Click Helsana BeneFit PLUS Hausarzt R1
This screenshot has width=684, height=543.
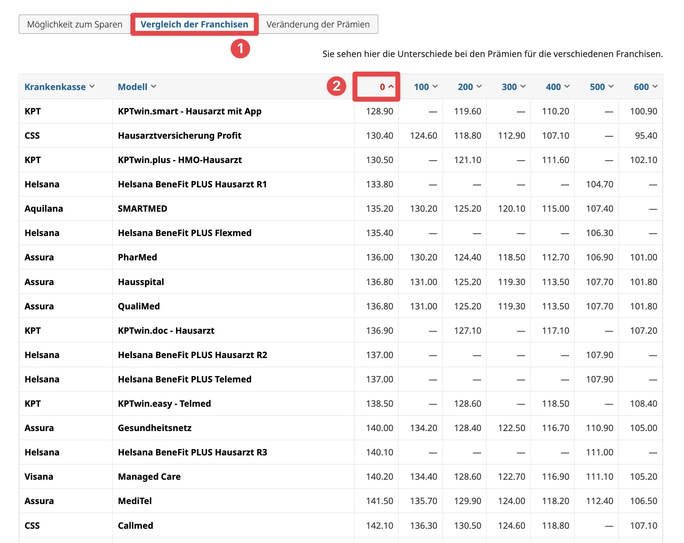pos(192,184)
